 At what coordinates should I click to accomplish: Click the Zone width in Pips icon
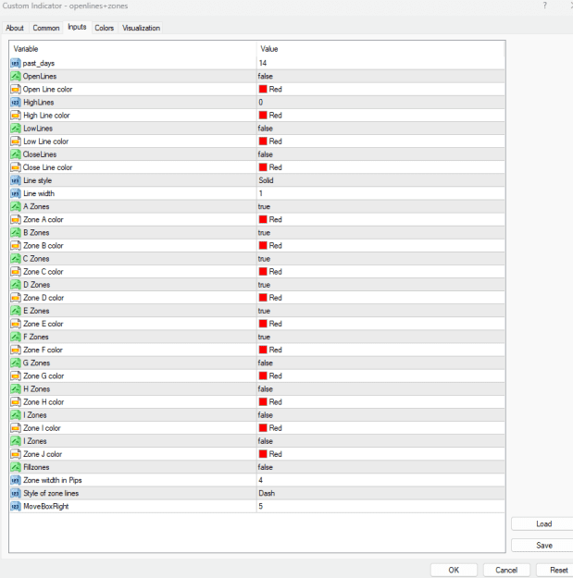[16, 480]
